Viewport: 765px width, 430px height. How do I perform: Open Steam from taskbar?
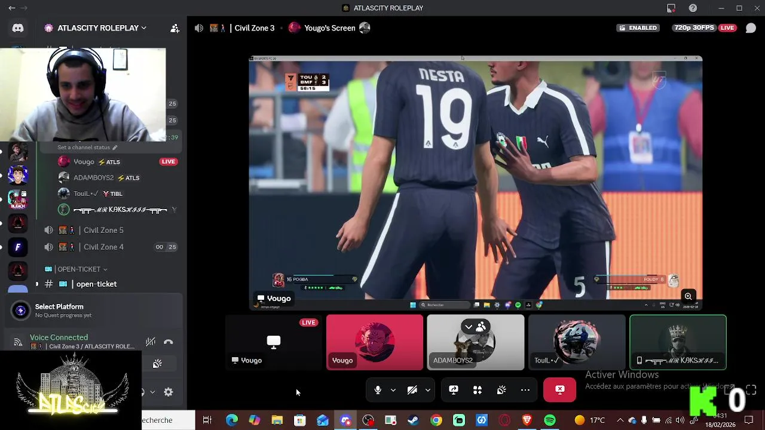pyautogui.click(x=413, y=420)
